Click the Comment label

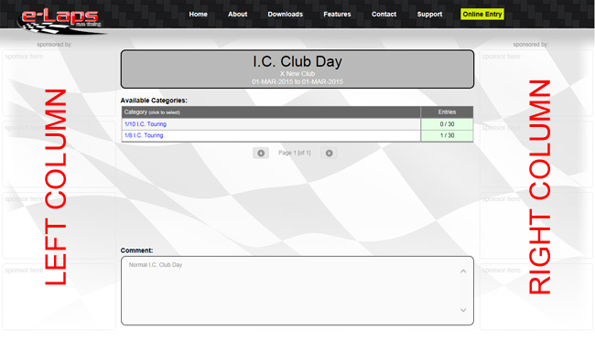[x=136, y=250]
